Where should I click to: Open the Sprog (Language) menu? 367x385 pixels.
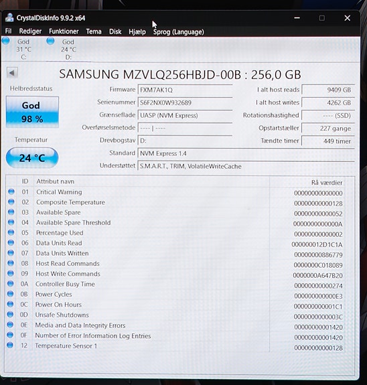179,32
